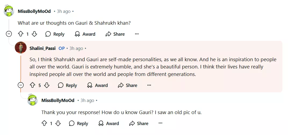288x135 pixels.
Task: Open MissBollyMoOd's avatar on the top comment
Action: click(9, 11)
